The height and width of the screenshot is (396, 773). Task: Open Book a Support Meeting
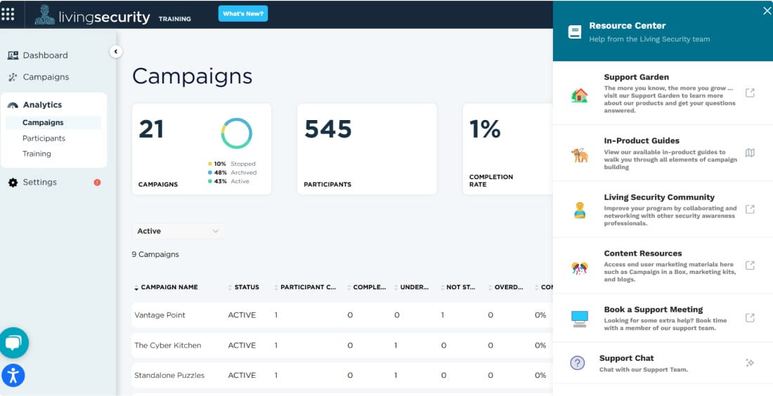click(663, 318)
